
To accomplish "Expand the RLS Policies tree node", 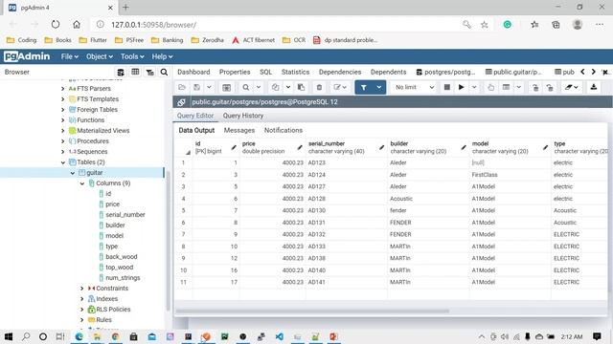I will (x=82, y=310).
